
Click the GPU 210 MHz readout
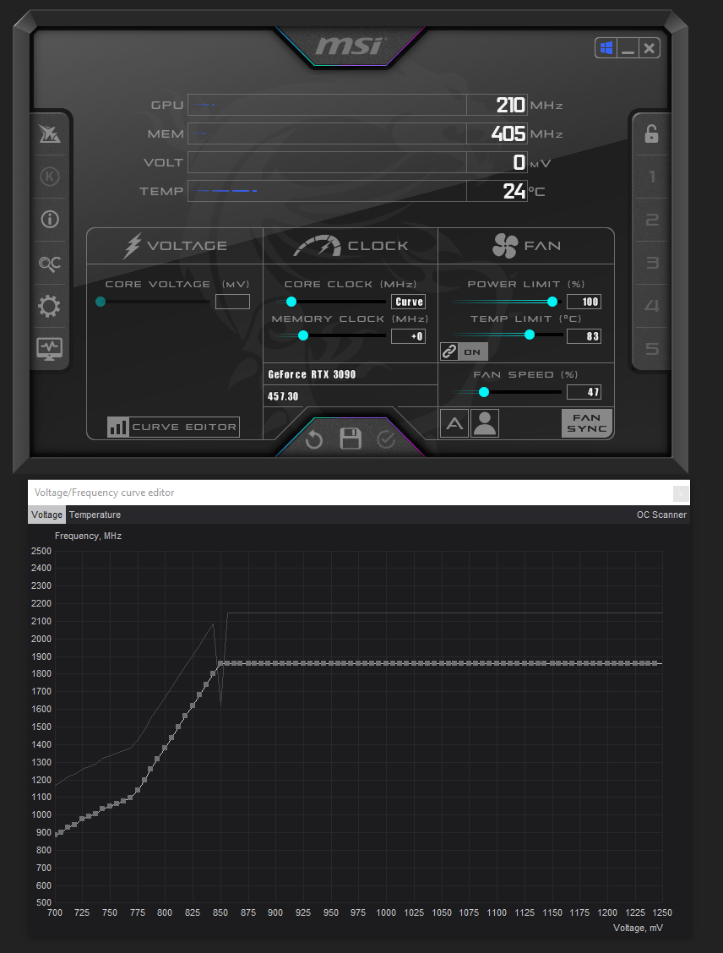pos(510,105)
